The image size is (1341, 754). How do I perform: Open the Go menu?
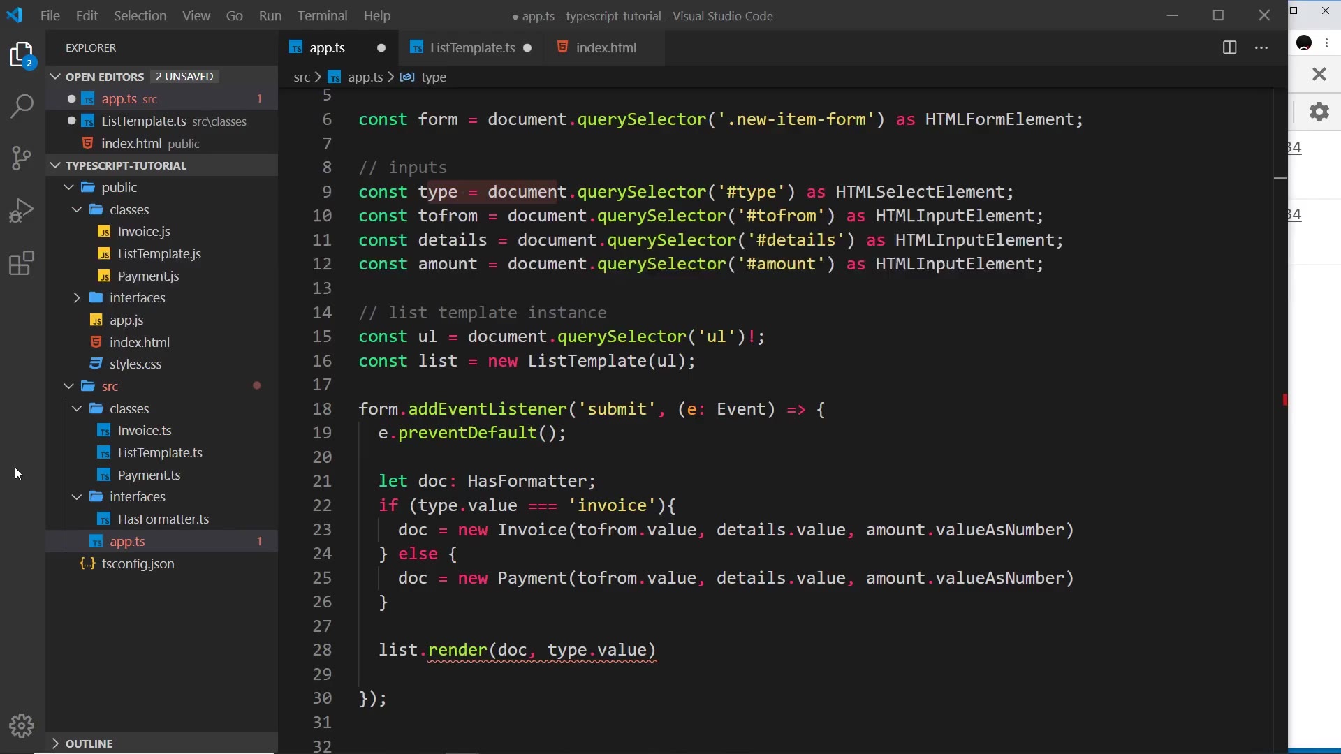[235, 15]
